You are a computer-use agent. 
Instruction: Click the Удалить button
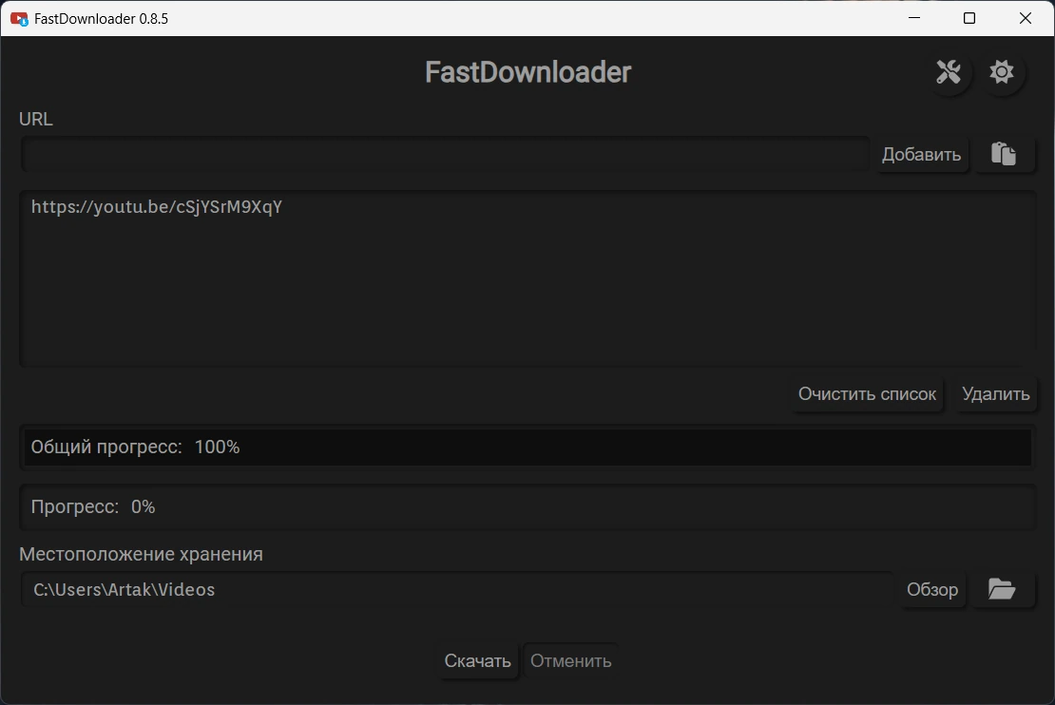pos(995,394)
